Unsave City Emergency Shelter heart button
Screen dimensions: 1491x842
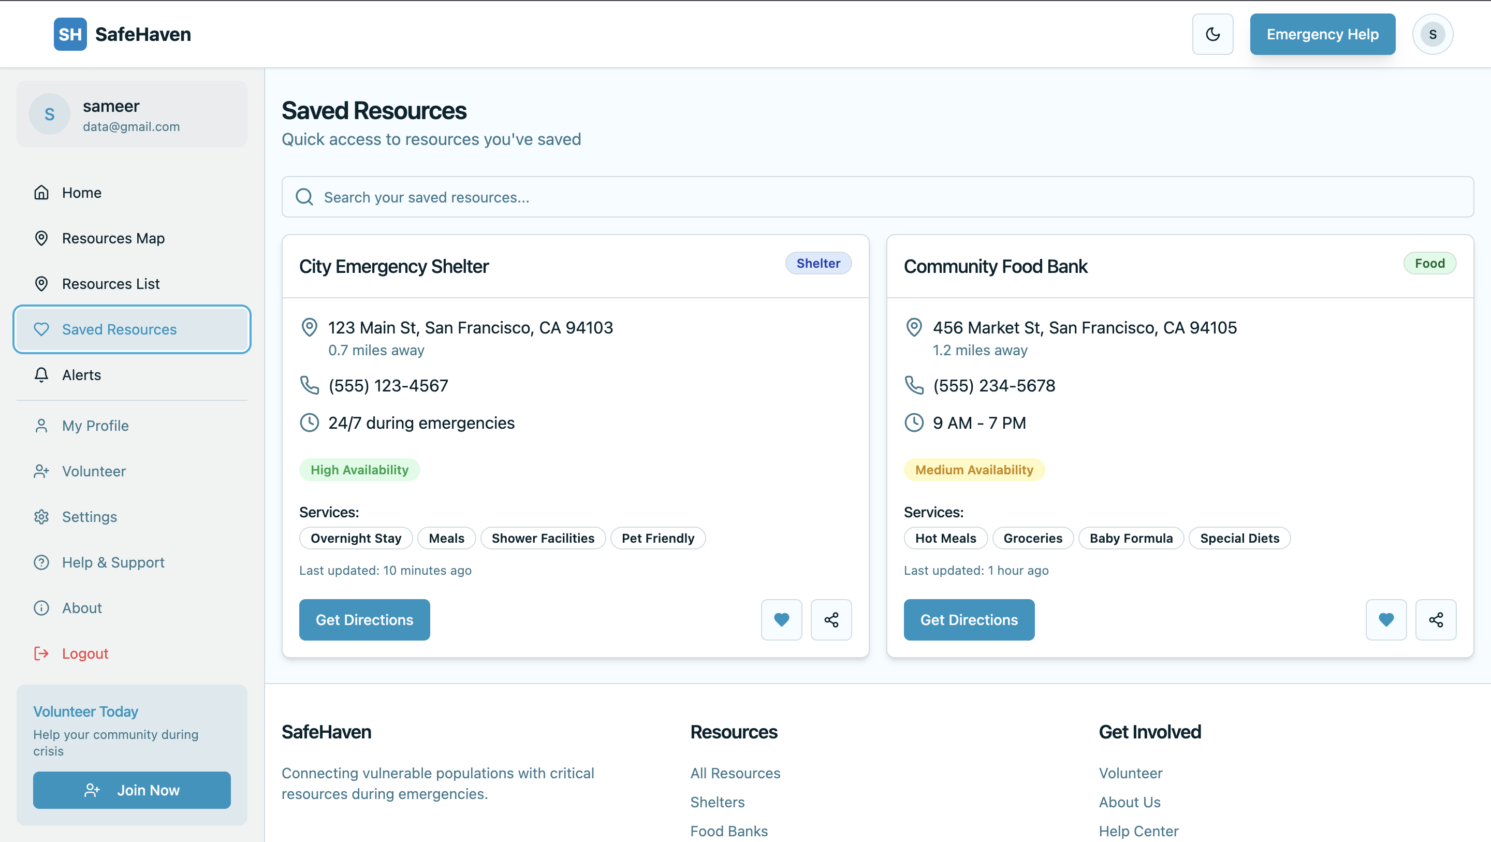[x=781, y=620]
